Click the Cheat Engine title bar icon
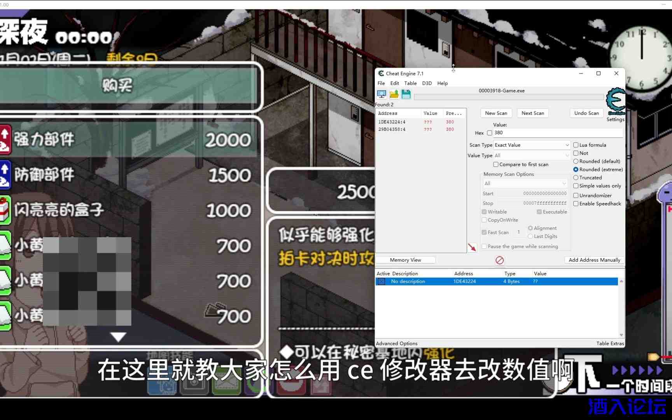This screenshot has height=420, width=672. point(381,73)
